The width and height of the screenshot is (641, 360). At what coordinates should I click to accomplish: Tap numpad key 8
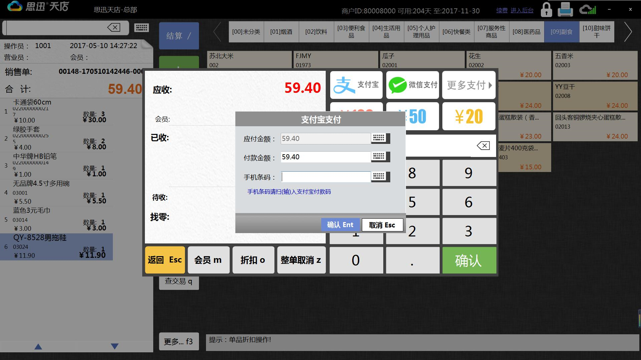point(423,173)
